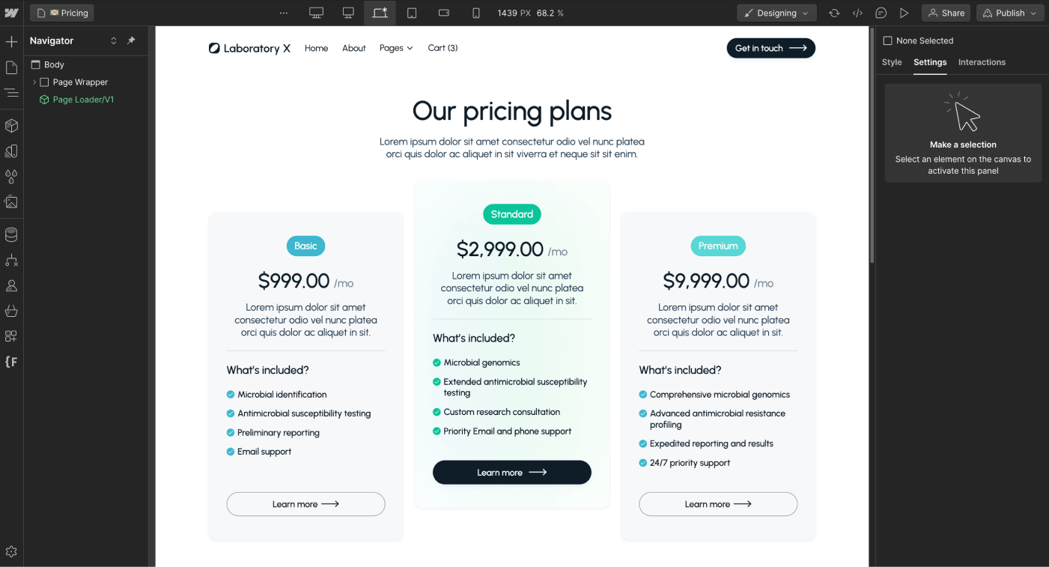Screen dimensions: 1049x567
Task: Enter preview mode with the play icon
Action: tap(904, 13)
